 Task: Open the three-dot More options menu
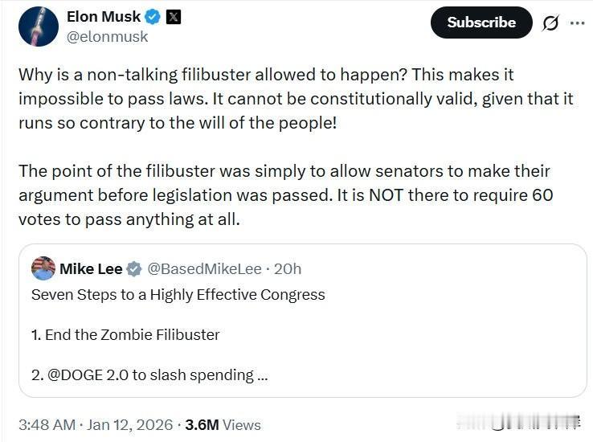[577, 23]
